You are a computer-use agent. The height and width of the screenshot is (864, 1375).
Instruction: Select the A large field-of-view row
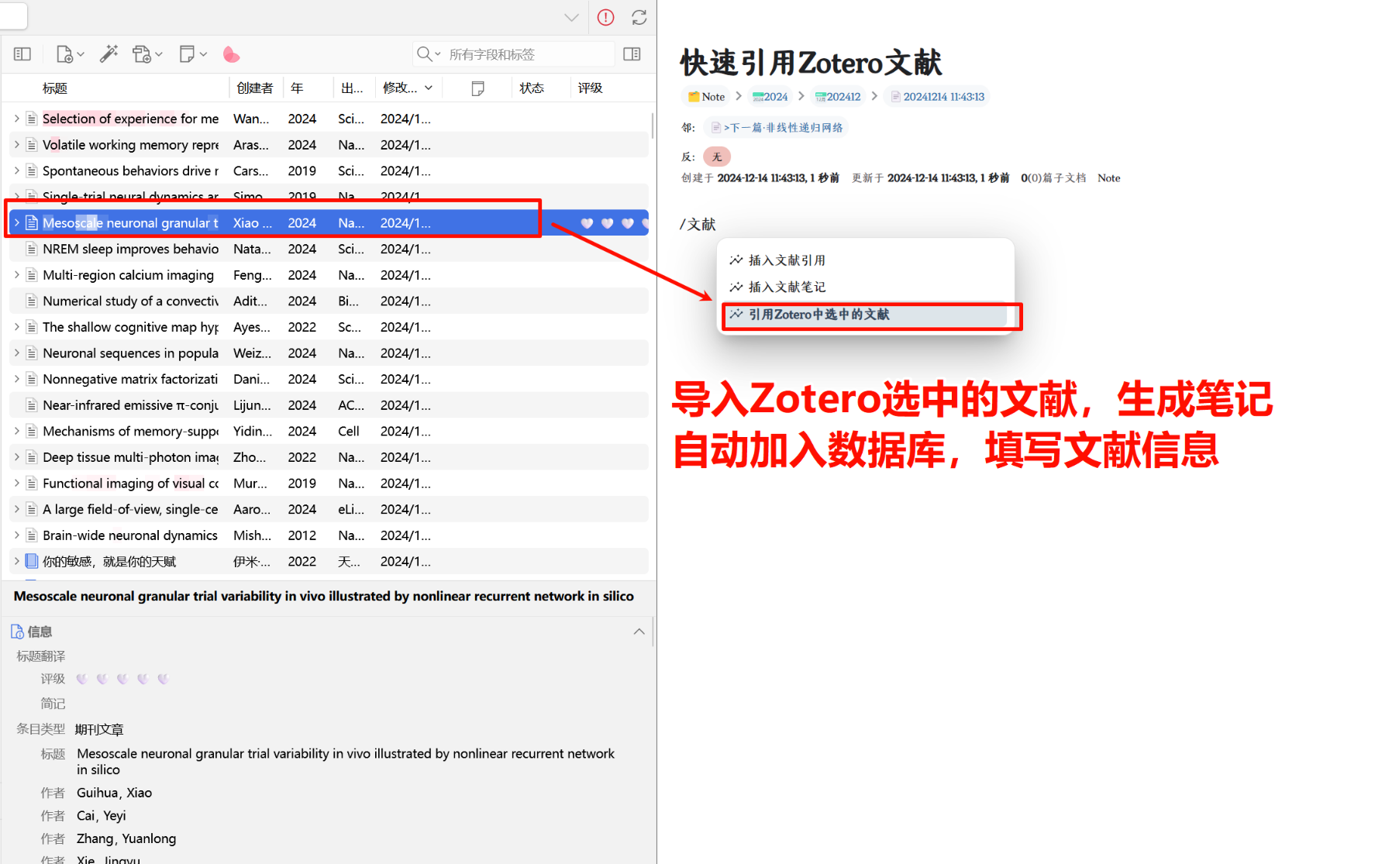click(329, 509)
